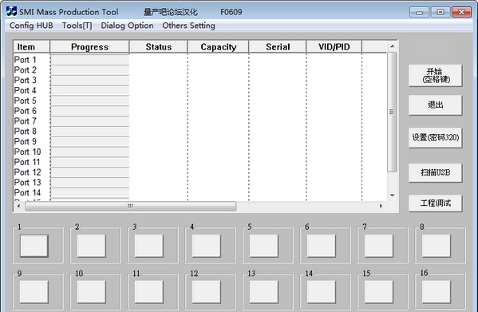Viewport: 478px width, 312px height.
Task: Click the horizontal scrollbar right arrow
Action: pyautogui.click(x=381, y=207)
